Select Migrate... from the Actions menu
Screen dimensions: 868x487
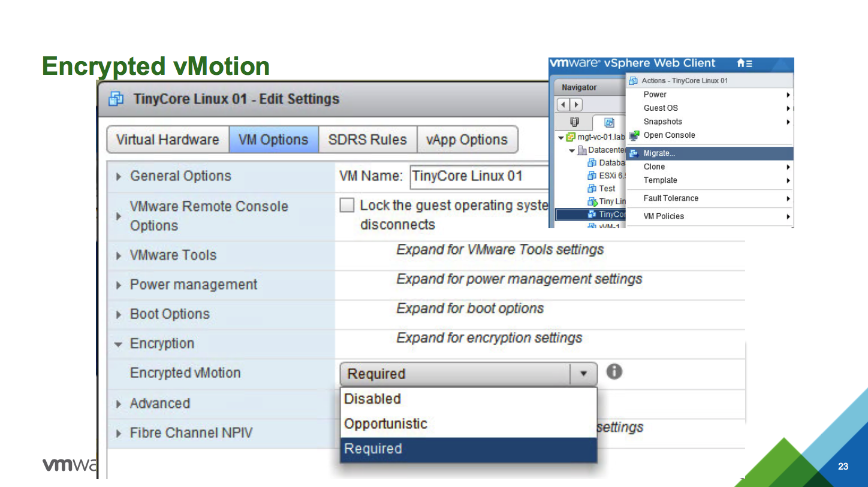click(x=659, y=153)
